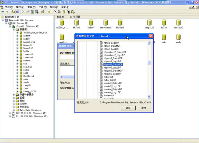Click the run wizard wand icon
Screen dimensions: 199x143
[x=55, y=12]
